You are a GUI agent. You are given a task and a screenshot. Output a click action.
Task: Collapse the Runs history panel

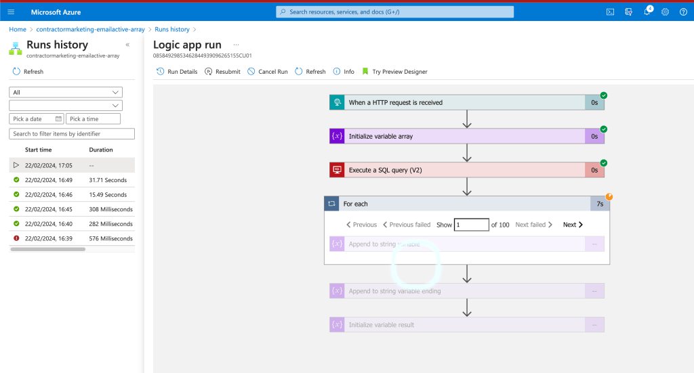pos(127,45)
